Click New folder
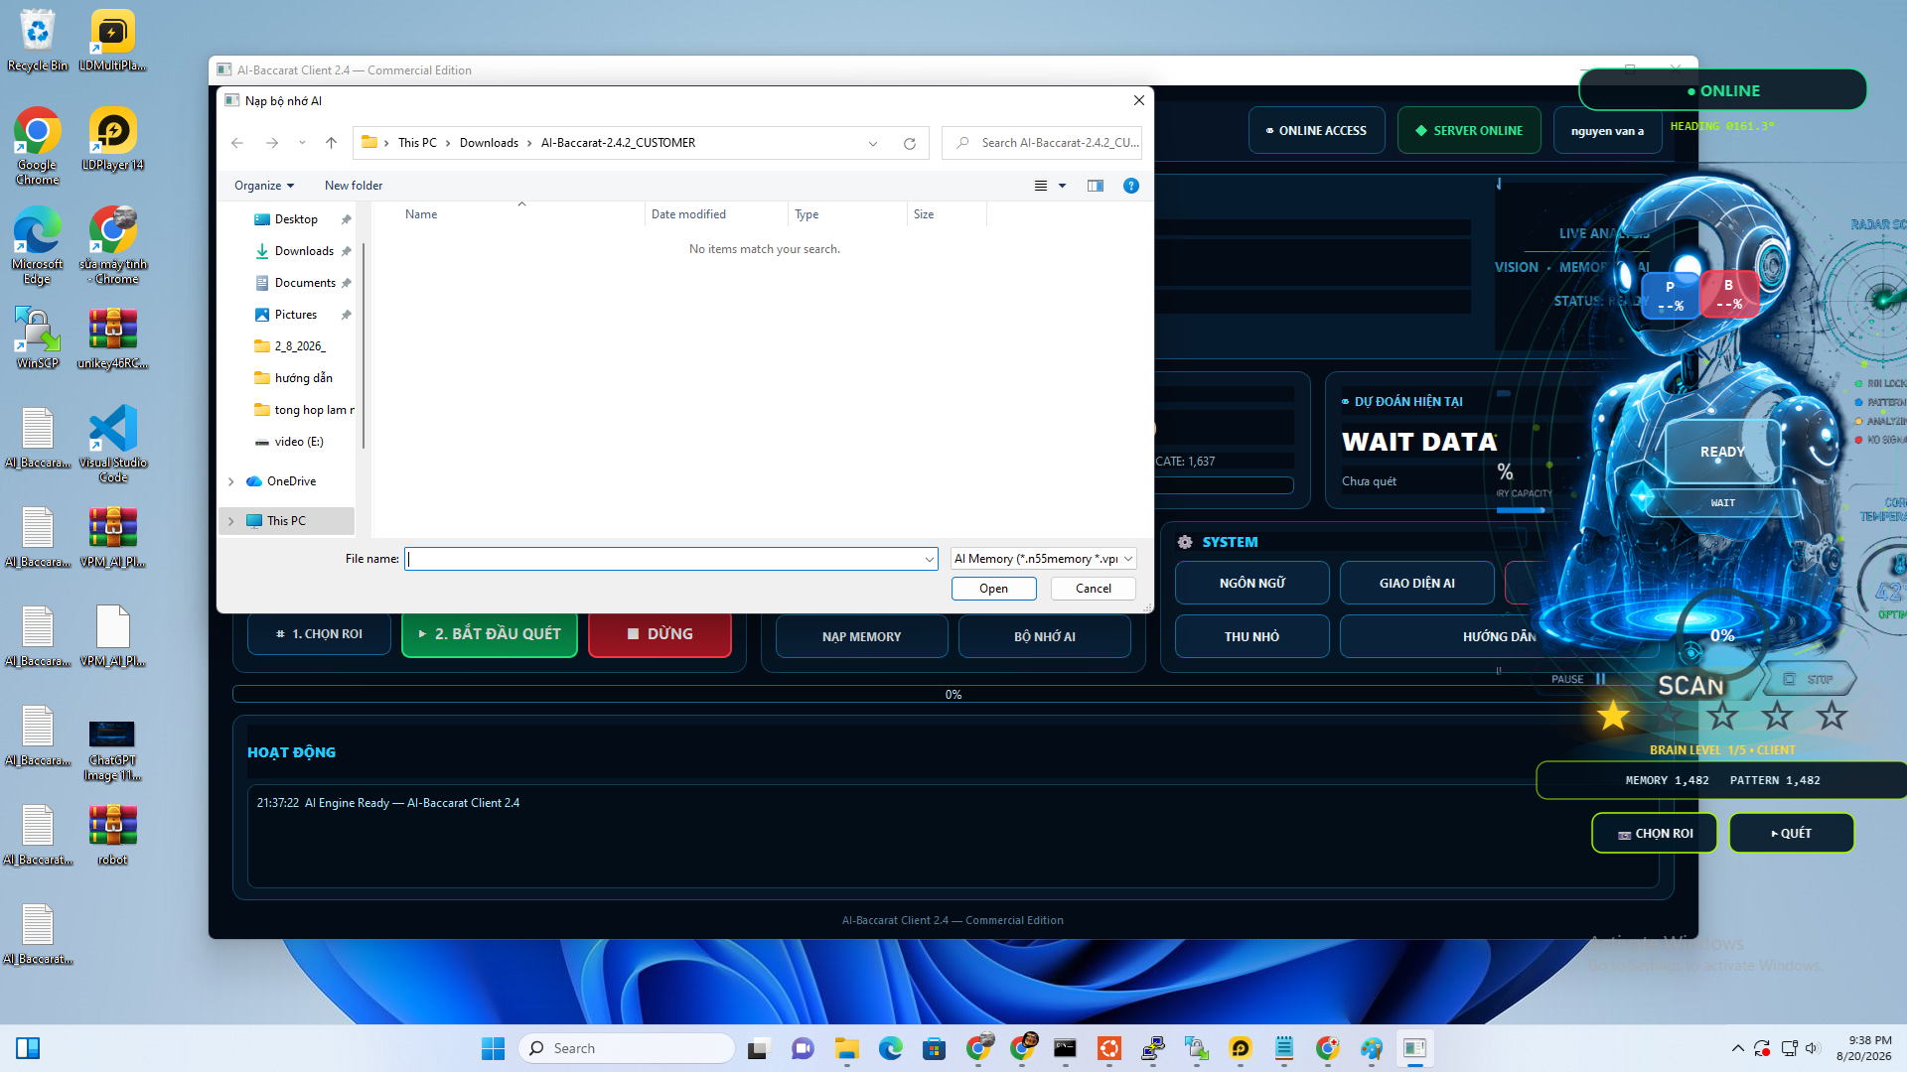This screenshot has height=1072, width=1907. pyautogui.click(x=354, y=186)
